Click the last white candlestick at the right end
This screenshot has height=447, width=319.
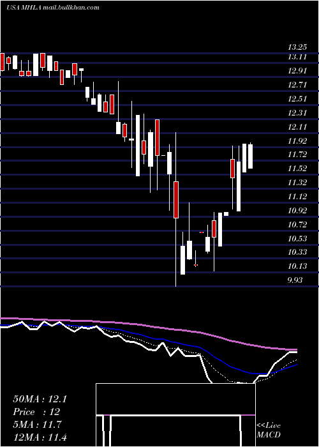[250, 156]
